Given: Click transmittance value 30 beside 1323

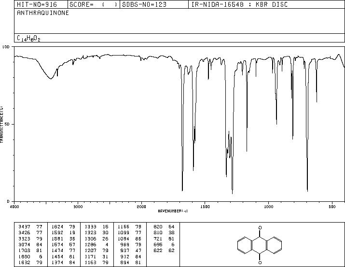Looking at the screenshot, I should (105, 233).
